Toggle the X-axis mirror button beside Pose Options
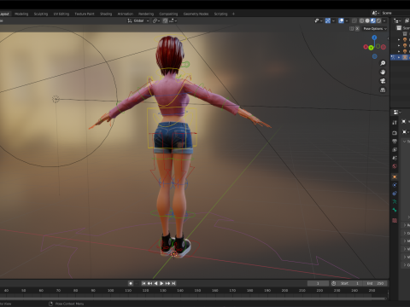This screenshot has height=307, width=410. [x=357, y=29]
